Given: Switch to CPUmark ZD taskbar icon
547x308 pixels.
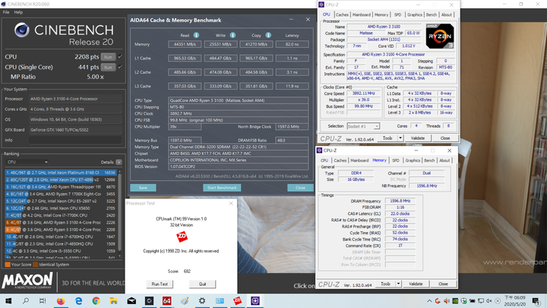Looking at the screenshot, I should click(x=238, y=300).
